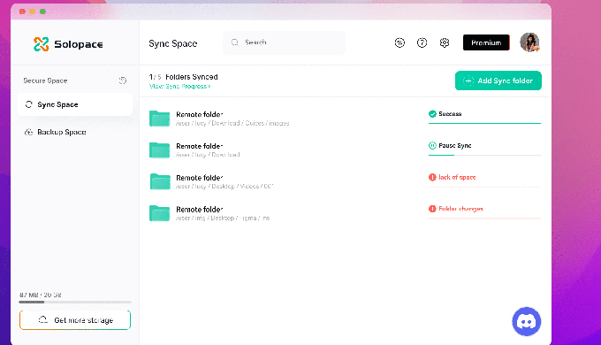The width and height of the screenshot is (601, 345).
Task: Select Sync Space in sidebar
Action: (75, 104)
